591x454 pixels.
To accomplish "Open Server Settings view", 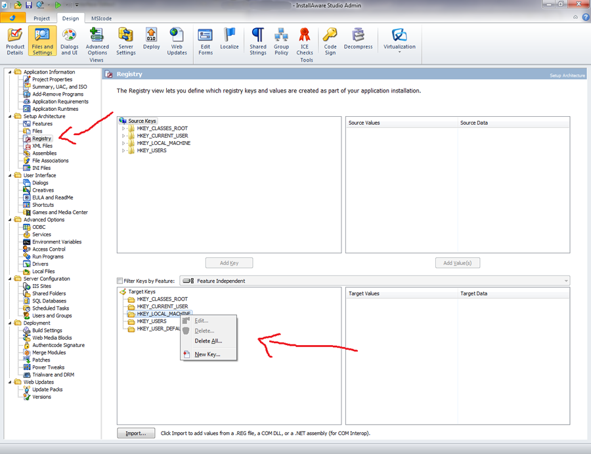I will 126,41.
